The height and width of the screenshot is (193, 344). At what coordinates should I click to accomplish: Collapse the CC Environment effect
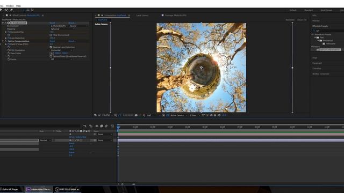pos(3,23)
